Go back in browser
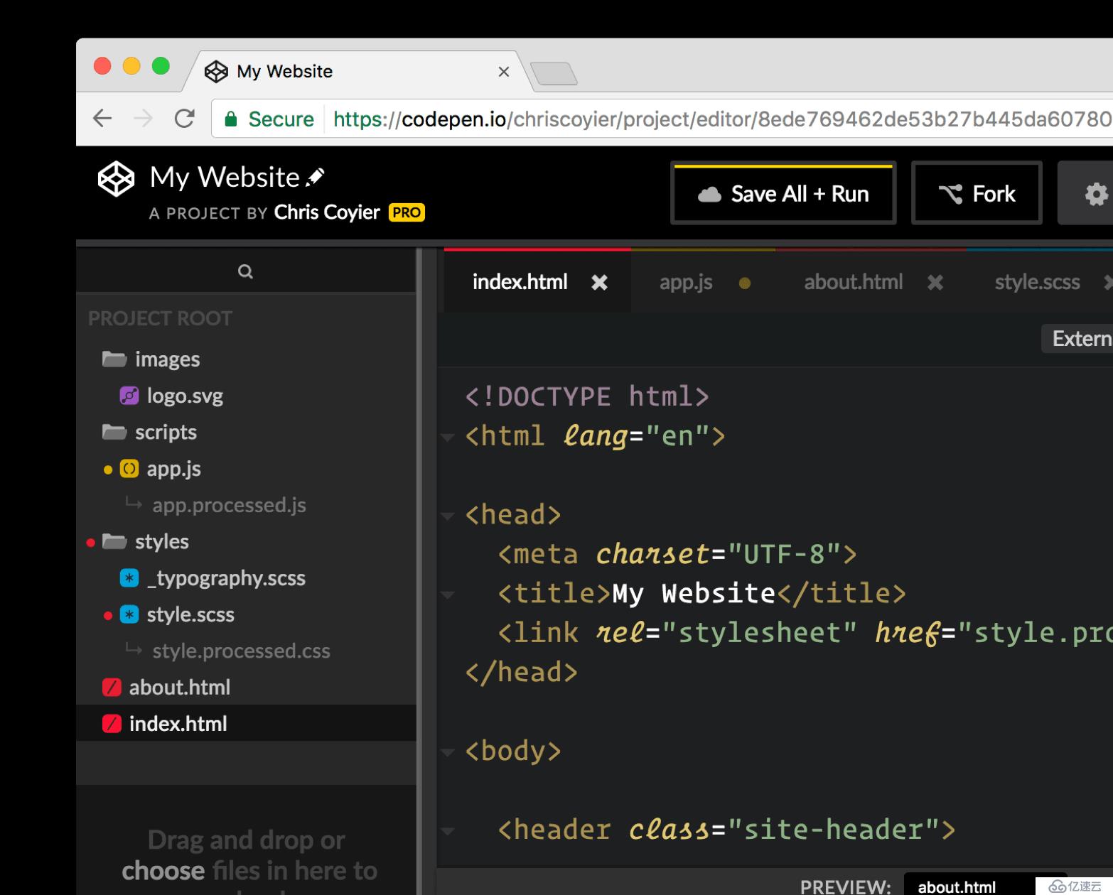The width and height of the screenshot is (1113, 895). 103,119
